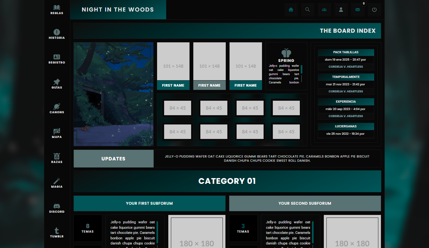The image size is (429, 248).
Task: Click the Spring heading text
Action: [x=286, y=60]
